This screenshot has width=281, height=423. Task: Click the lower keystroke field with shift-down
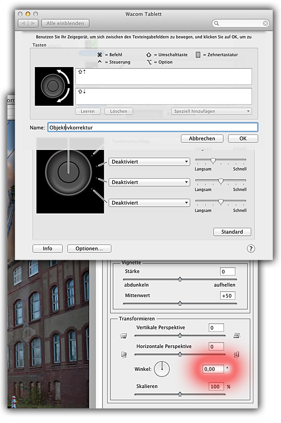coord(164,96)
